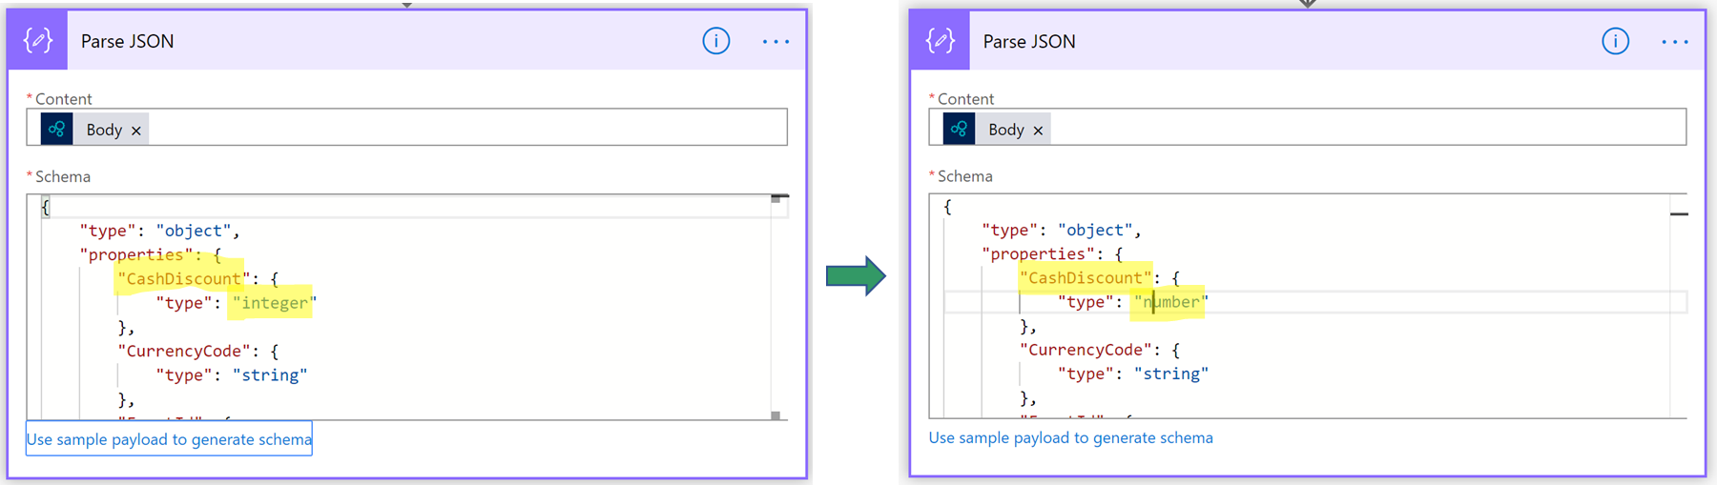Click Body token icon in left Content field

coord(57,129)
